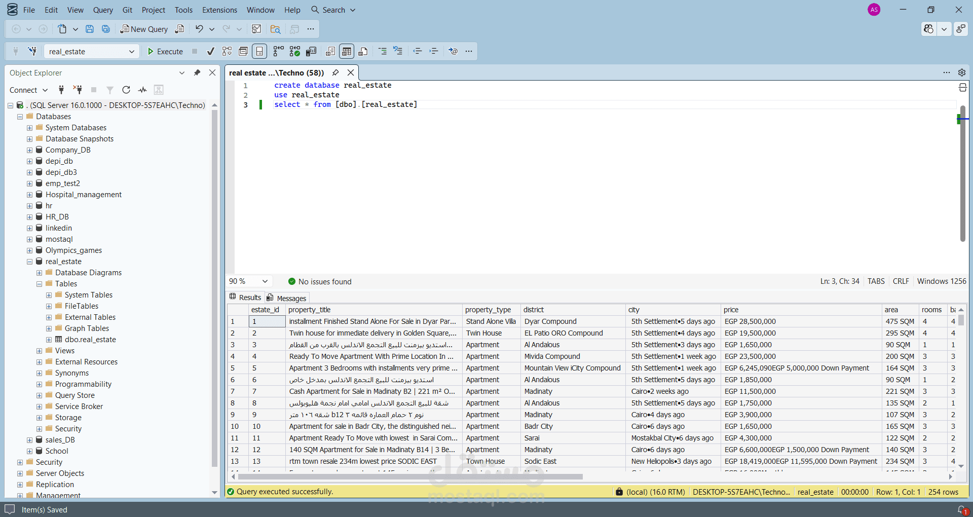Click the increase indent icon on the toolbar
973x517 pixels.
tap(434, 51)
